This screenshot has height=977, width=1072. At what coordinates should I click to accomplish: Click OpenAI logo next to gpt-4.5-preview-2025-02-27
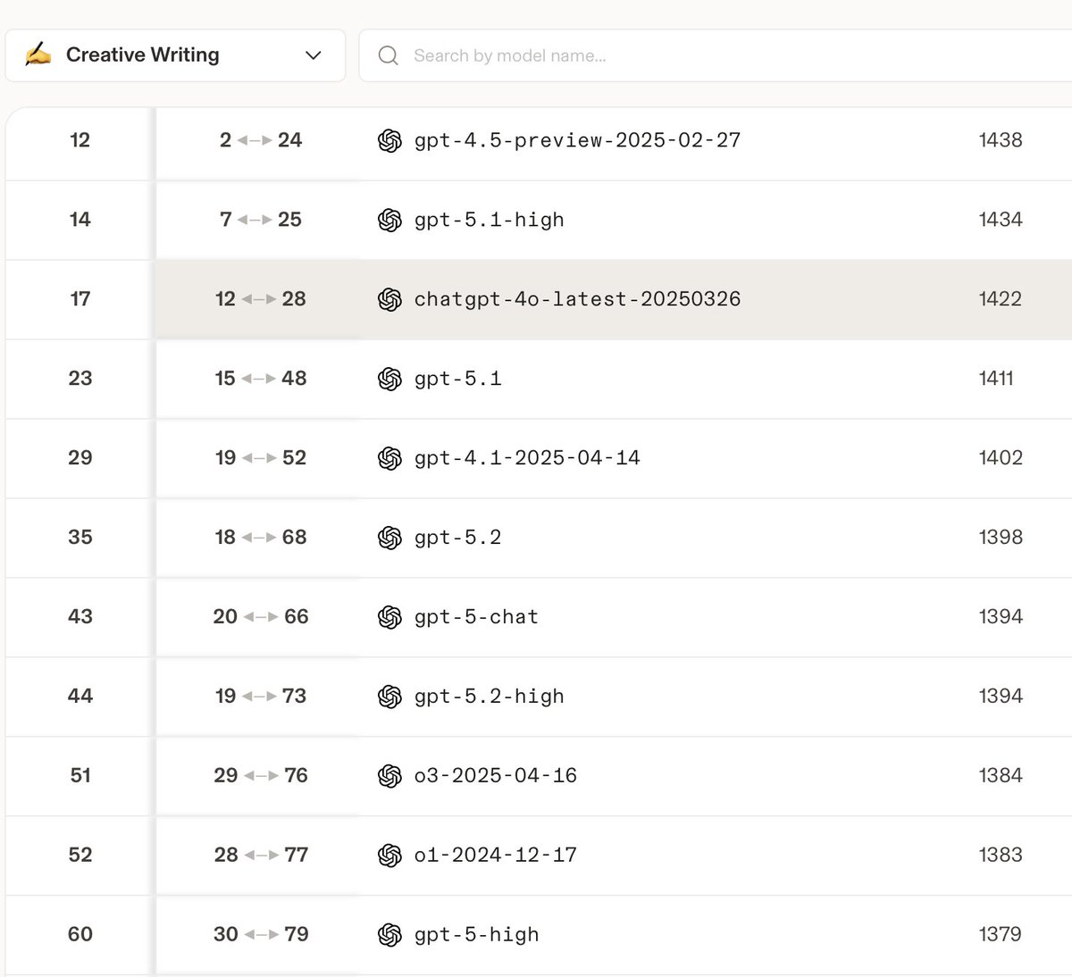point(389,140)
